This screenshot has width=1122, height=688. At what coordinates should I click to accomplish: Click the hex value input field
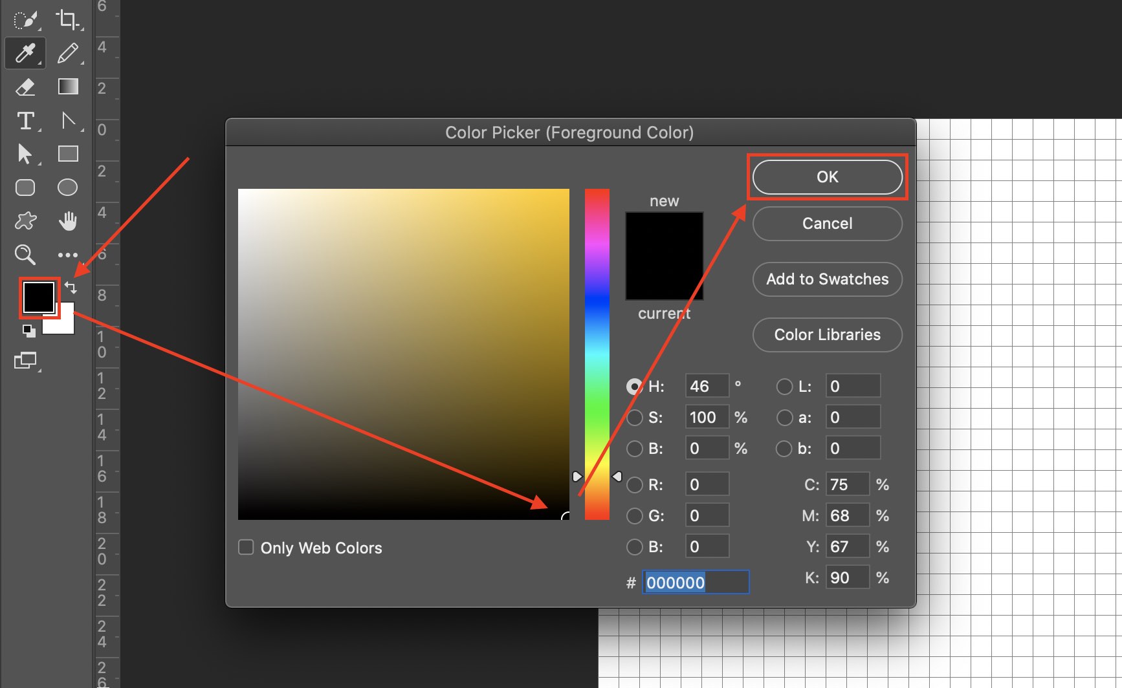click(696, 582)
